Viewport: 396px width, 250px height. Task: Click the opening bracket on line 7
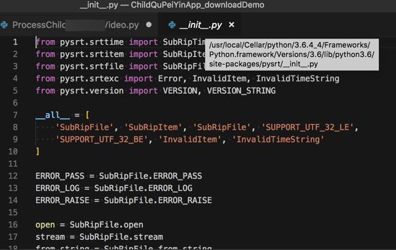pyautogui.click(x=88, y=115)
